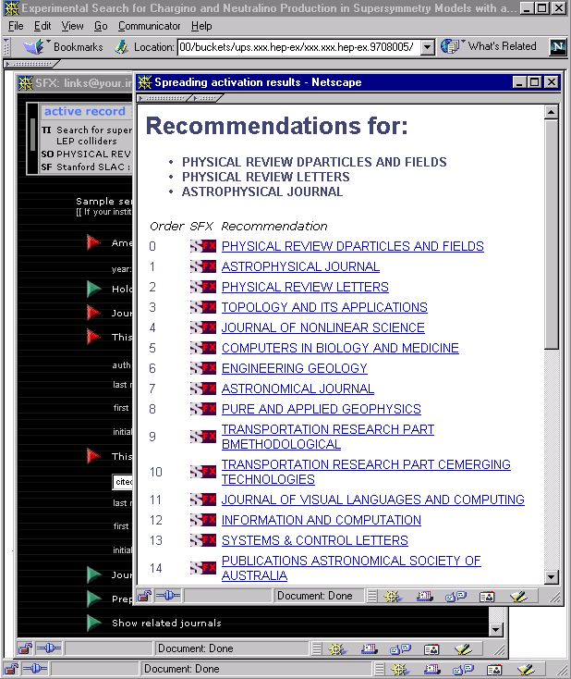Open TOPOLOGY AND ITS APPLICATIONS link
Image resolution: width=571 pixels, height=679 pixels.
(324, 307)
